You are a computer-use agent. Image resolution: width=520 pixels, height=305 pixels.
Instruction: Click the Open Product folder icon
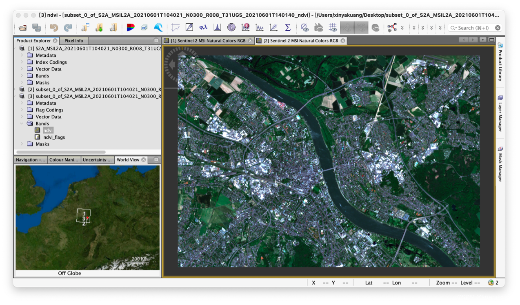(x=22, y=28)
